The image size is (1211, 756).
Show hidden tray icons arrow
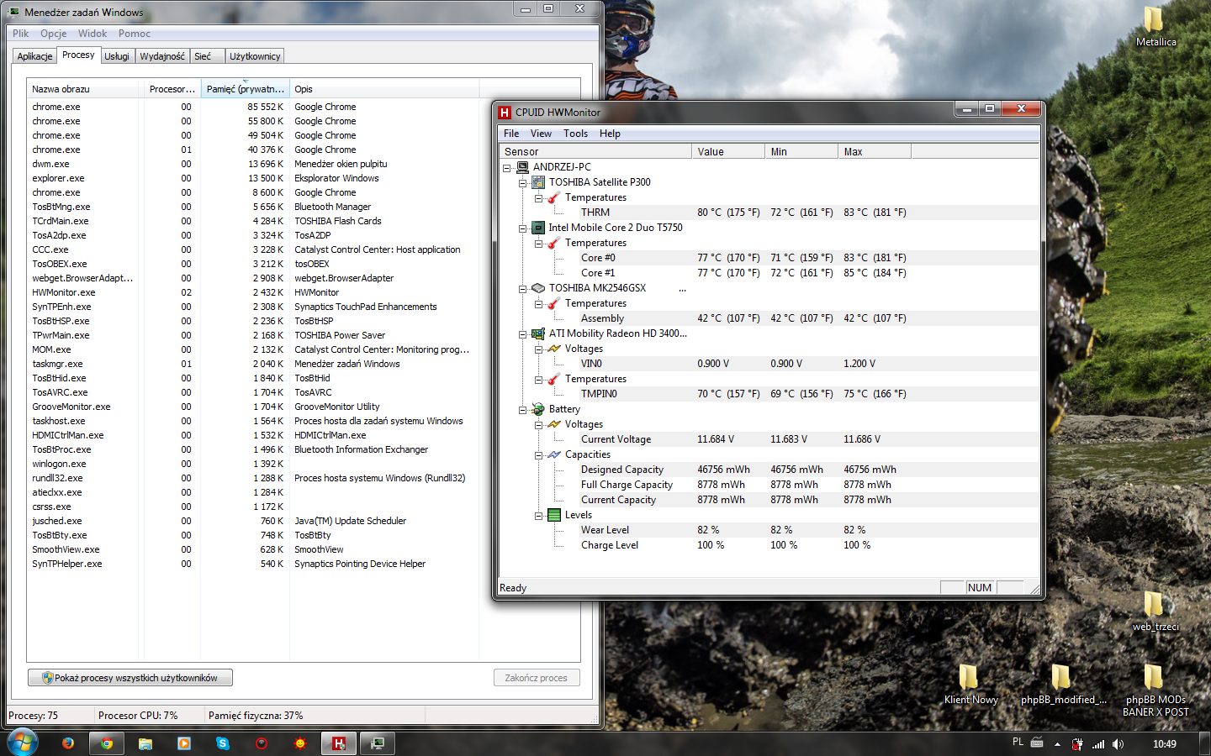(1057, 744)
